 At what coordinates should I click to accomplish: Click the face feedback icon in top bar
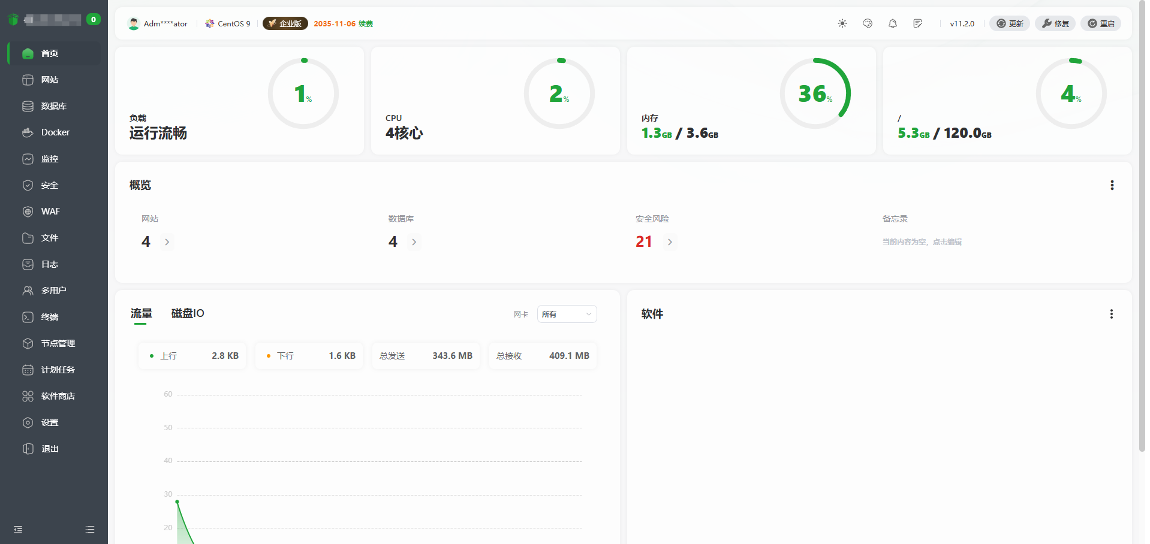click(867, 23)
